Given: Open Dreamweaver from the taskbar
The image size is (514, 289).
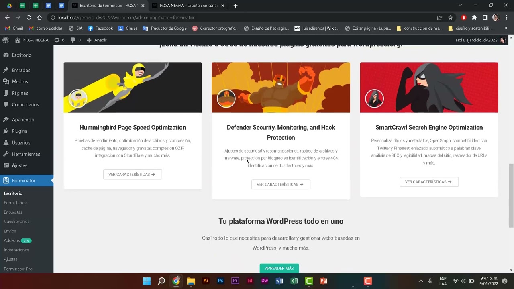Looking at the screenshot, I should 265,281.
